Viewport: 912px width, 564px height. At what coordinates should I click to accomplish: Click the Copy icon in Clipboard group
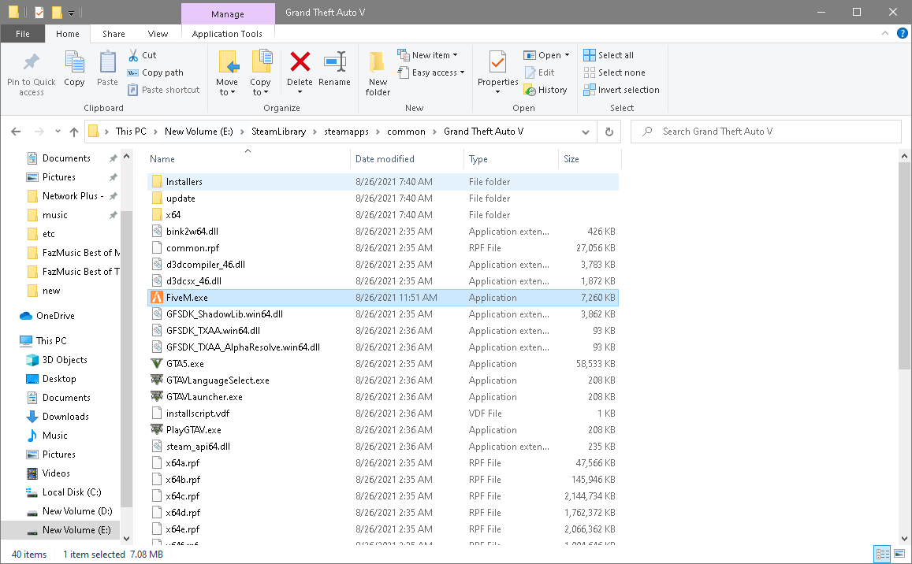74,61
